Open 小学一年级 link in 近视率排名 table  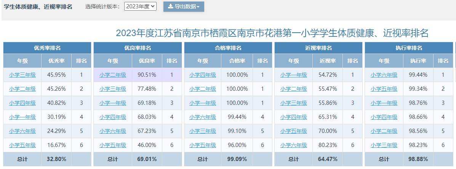point(293,75)
